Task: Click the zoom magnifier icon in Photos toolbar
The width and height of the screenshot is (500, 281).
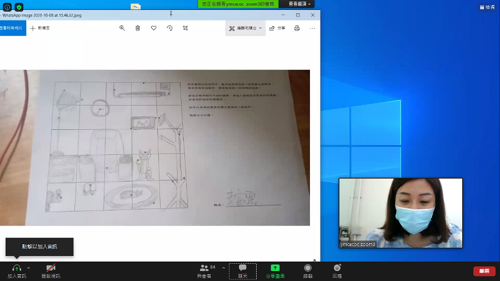Action: tap(122, 28)
